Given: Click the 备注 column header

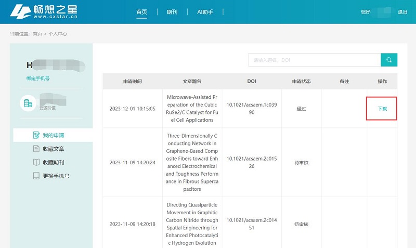Looking at the screenshot, I should (344, 81).
